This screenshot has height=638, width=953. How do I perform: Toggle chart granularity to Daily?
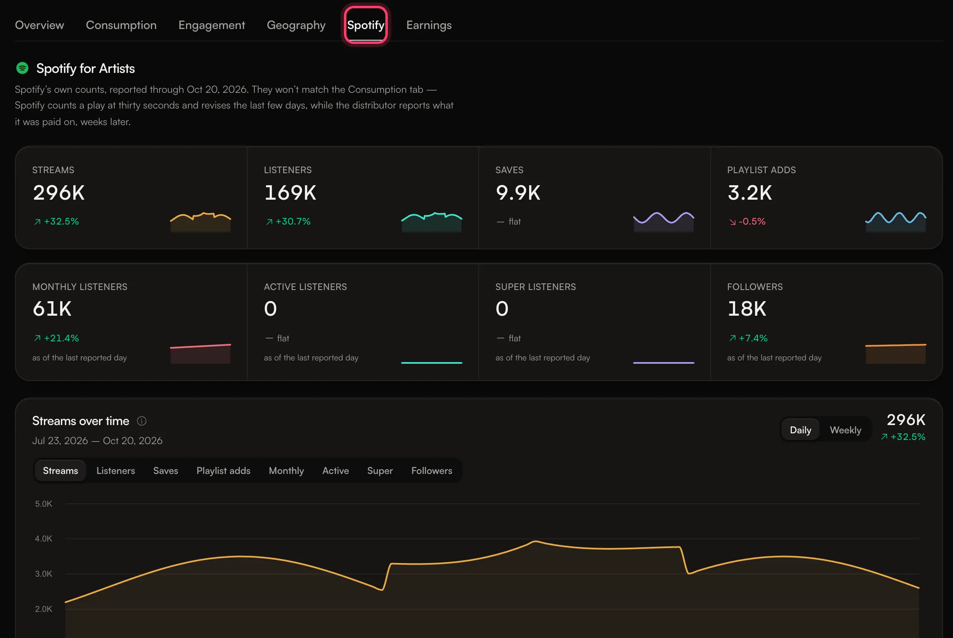click(x=801, y=430)
